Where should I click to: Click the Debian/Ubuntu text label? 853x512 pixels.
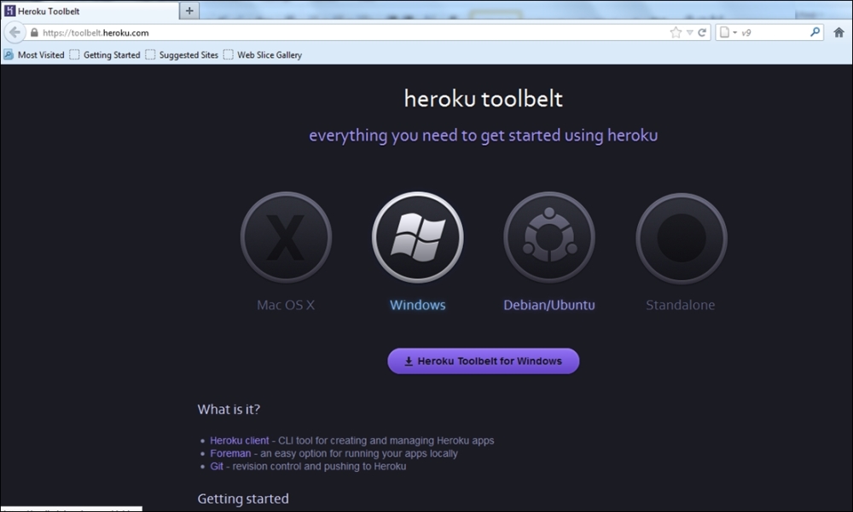click(548, 305)
